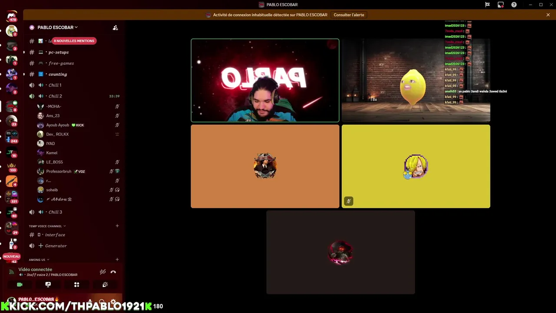Image resolution: width=556 pixels, height=313 pixels.
Task: Select user LE_BOSS in voice list
Action: [x=78, y=162]
